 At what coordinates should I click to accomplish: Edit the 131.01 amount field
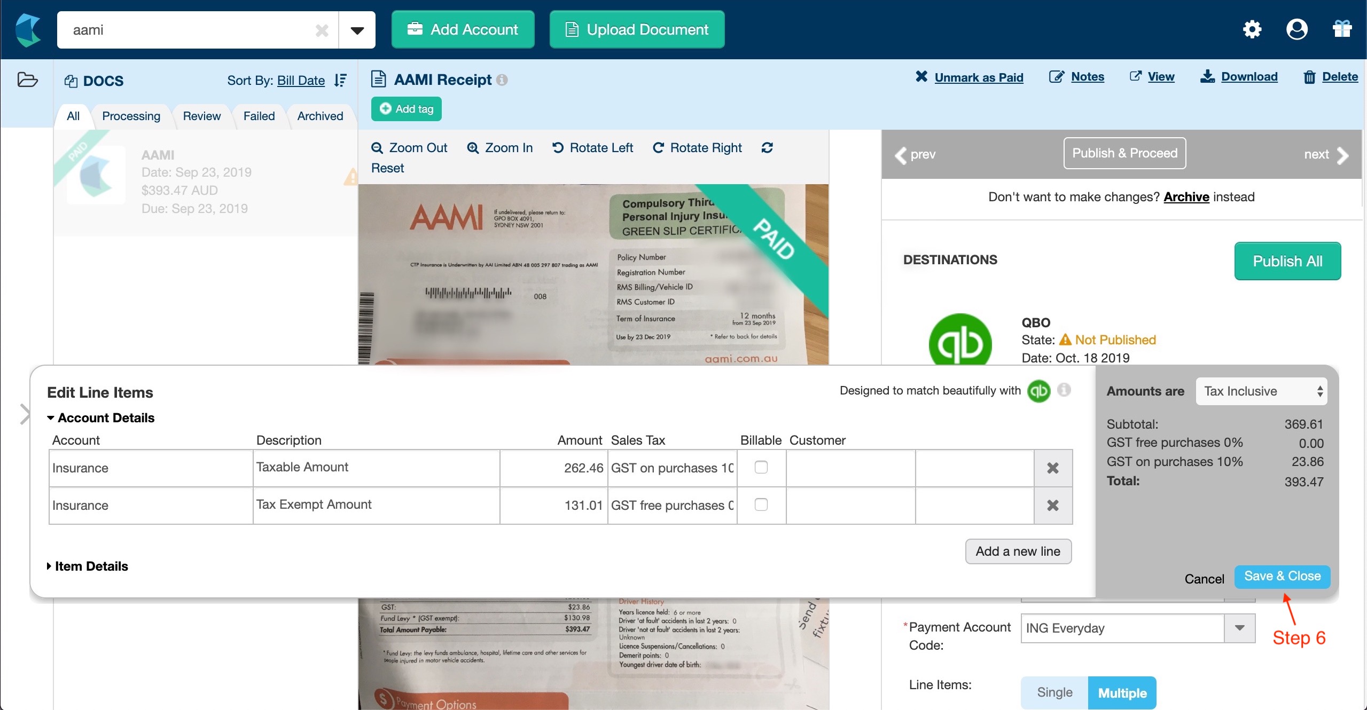pyautogui.click(x=554, y=506)
